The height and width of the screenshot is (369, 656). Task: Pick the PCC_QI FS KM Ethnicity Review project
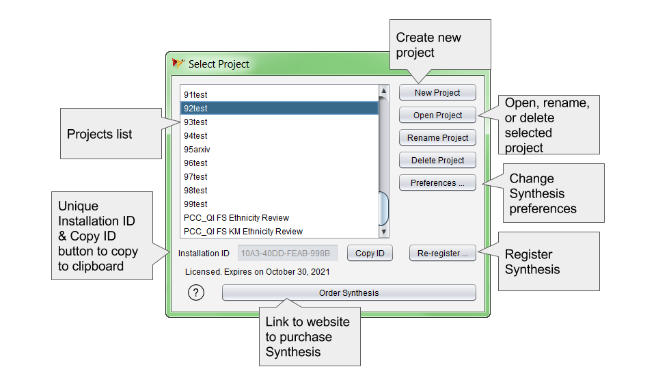(x=243, y=232)
